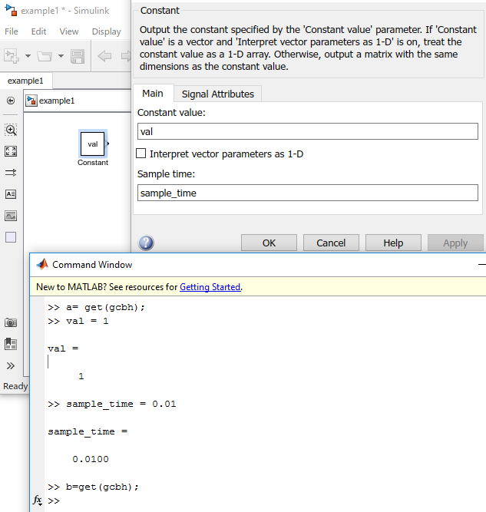Viewport: 486px width, 512px height.
Task: Click the Fit to View icon
Action: coord(11,151)
